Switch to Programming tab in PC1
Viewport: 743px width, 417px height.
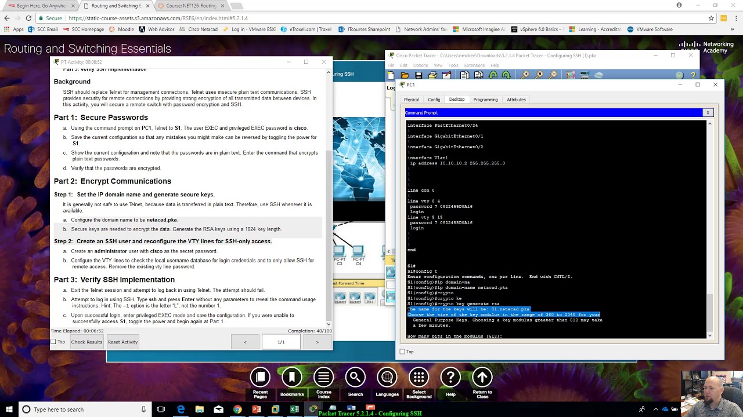click(x=485, y=100)
